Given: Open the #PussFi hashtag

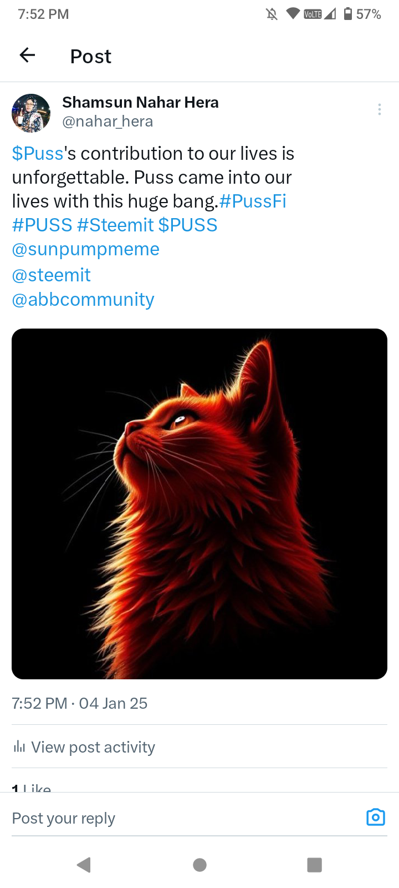Looking at the screenshot, I should tap(253, 201).
